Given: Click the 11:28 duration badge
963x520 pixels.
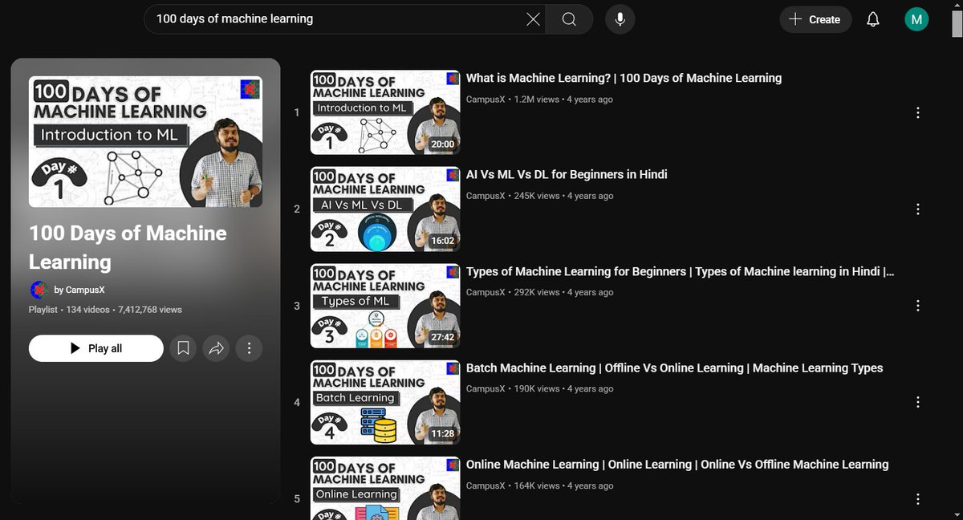Looking at the screenshot, I should pos(442,434).
